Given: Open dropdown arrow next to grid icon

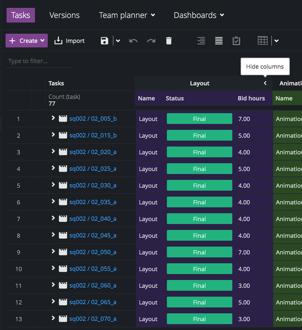Looking at the screenshot, I should (276, 41).
